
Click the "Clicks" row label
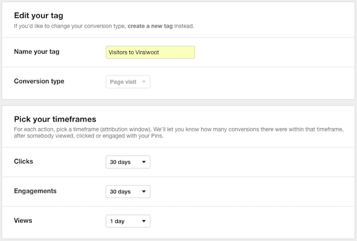pyautogui.click(x=23, y=161)
